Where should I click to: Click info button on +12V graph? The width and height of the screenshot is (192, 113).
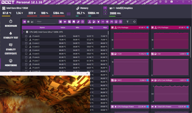147,54
